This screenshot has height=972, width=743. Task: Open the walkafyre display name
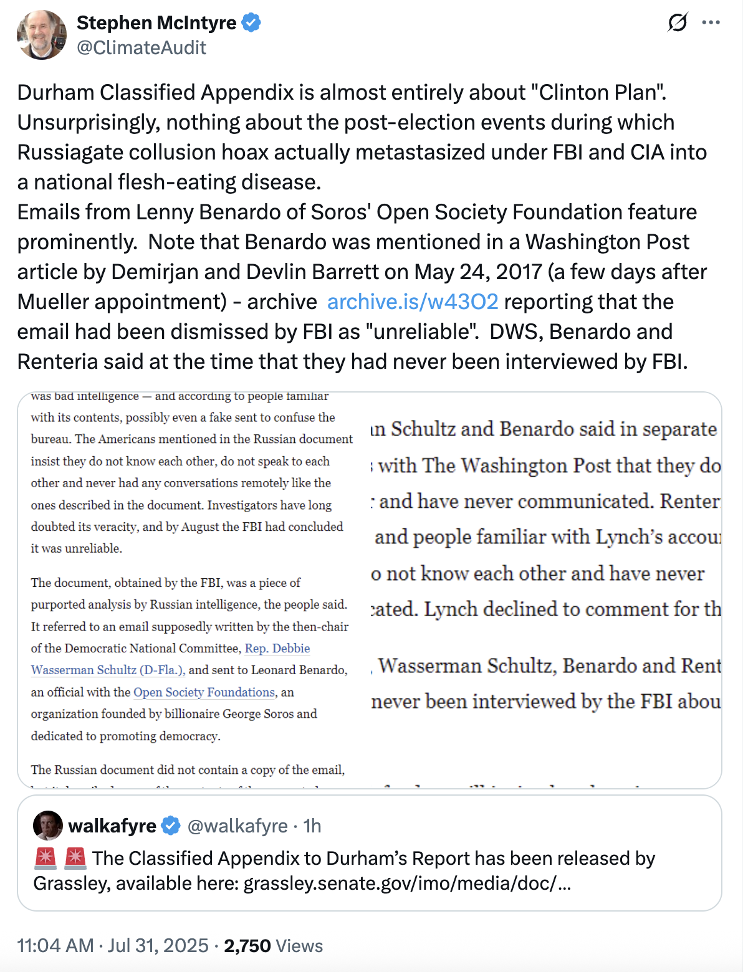112,826
